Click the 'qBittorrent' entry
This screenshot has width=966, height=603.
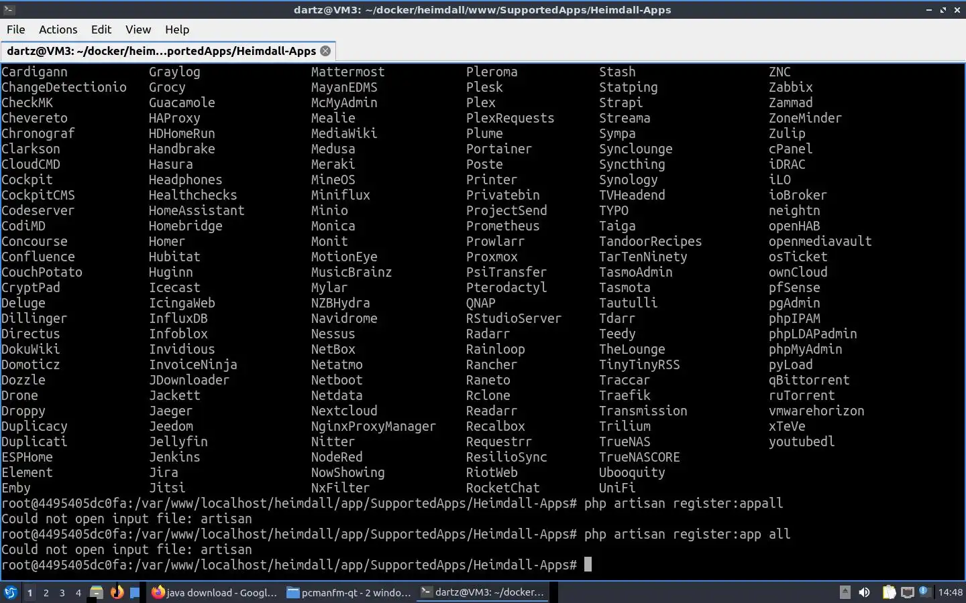pos(809,380)
